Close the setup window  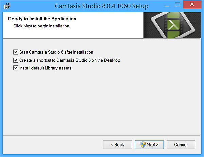(x=192, y=4)
